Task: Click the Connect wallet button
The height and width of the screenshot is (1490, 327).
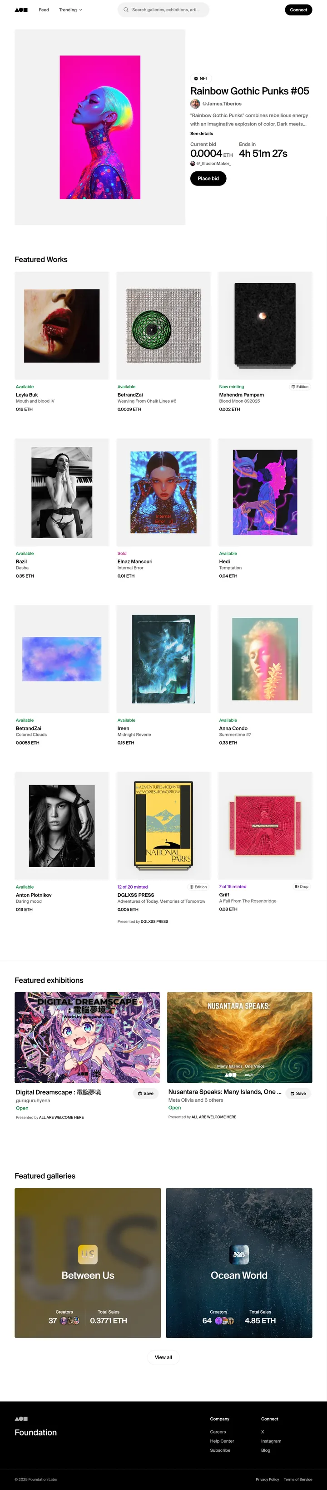Action: click(298, 10)
